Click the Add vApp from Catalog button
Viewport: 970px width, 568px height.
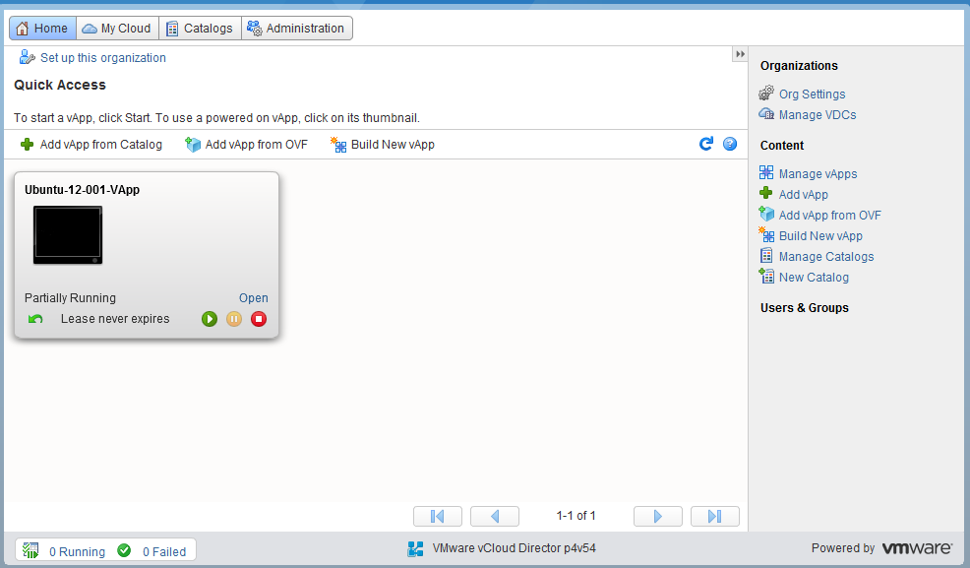click(91, 145)
